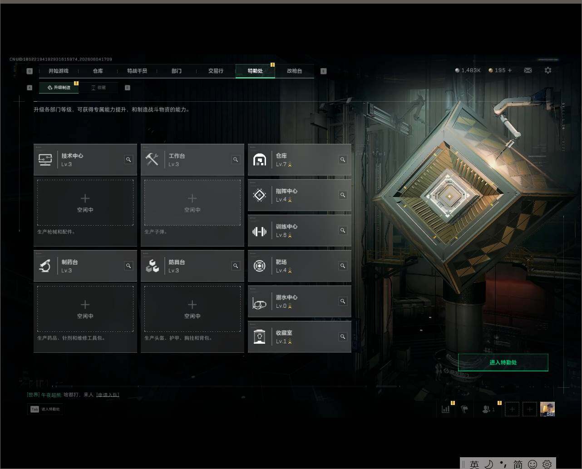Viewport: 582px width, 469px height.
Task: Click the second empty squad plus slot
Action: click(529, 409)
